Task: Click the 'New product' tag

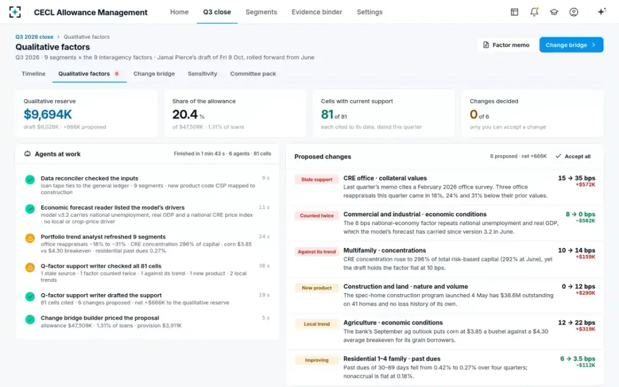Action: [x=316, y=288]
